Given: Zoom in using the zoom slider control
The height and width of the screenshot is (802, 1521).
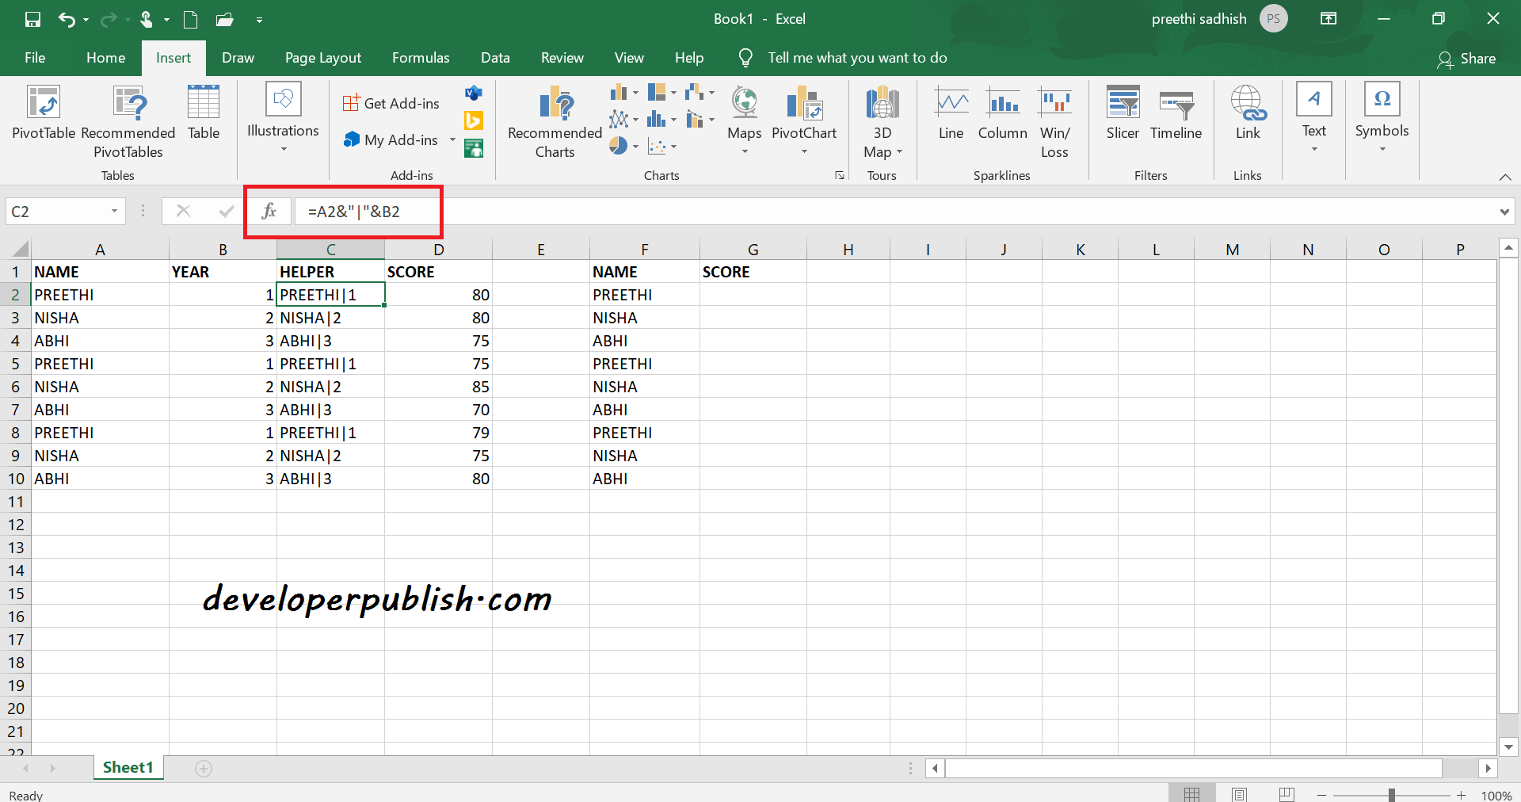Looking at the screenshot, I should click(1462, 796).
